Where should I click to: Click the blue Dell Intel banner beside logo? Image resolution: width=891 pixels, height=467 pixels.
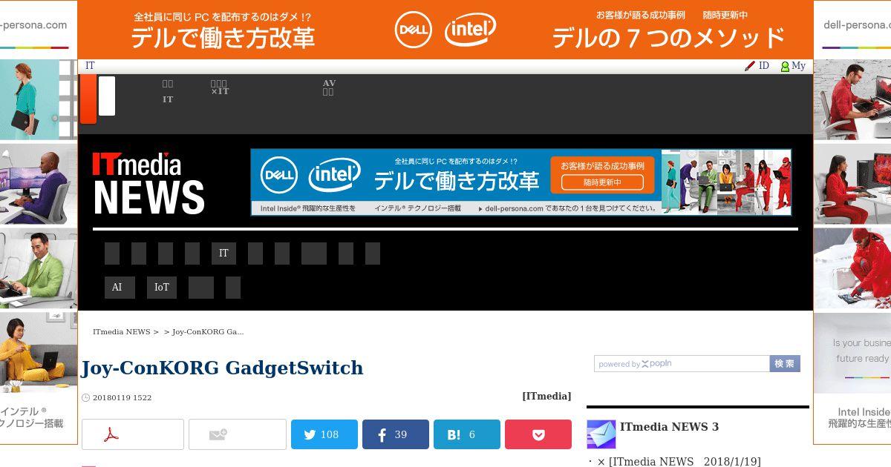click(521, 182)
